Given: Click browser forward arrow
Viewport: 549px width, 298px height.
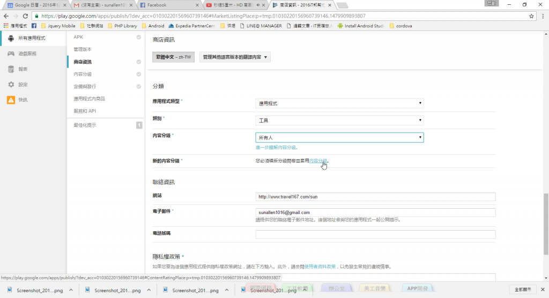Looking at the screenshot, I should tap(16, 16).
